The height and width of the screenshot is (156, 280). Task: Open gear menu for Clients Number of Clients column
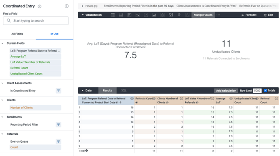tap(181, 99)
